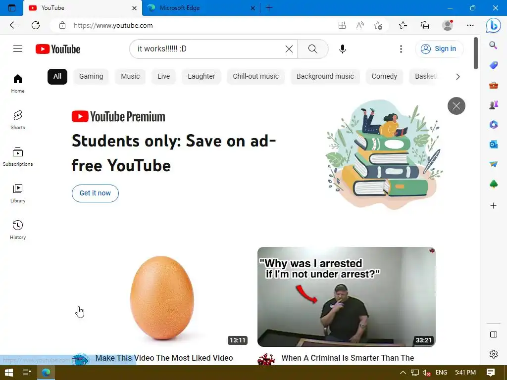Close the Microsoft Edge tab
507x380 pixels.
tap(253, 8)
